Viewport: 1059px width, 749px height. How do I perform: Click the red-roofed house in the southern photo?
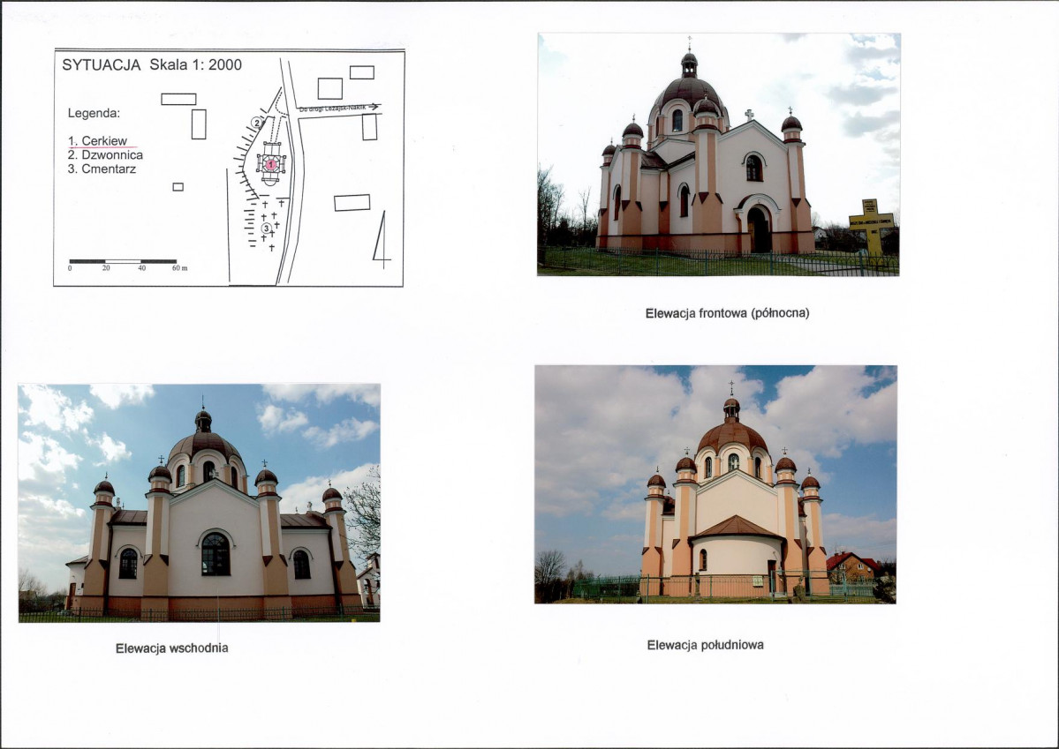tap(852, 566)
